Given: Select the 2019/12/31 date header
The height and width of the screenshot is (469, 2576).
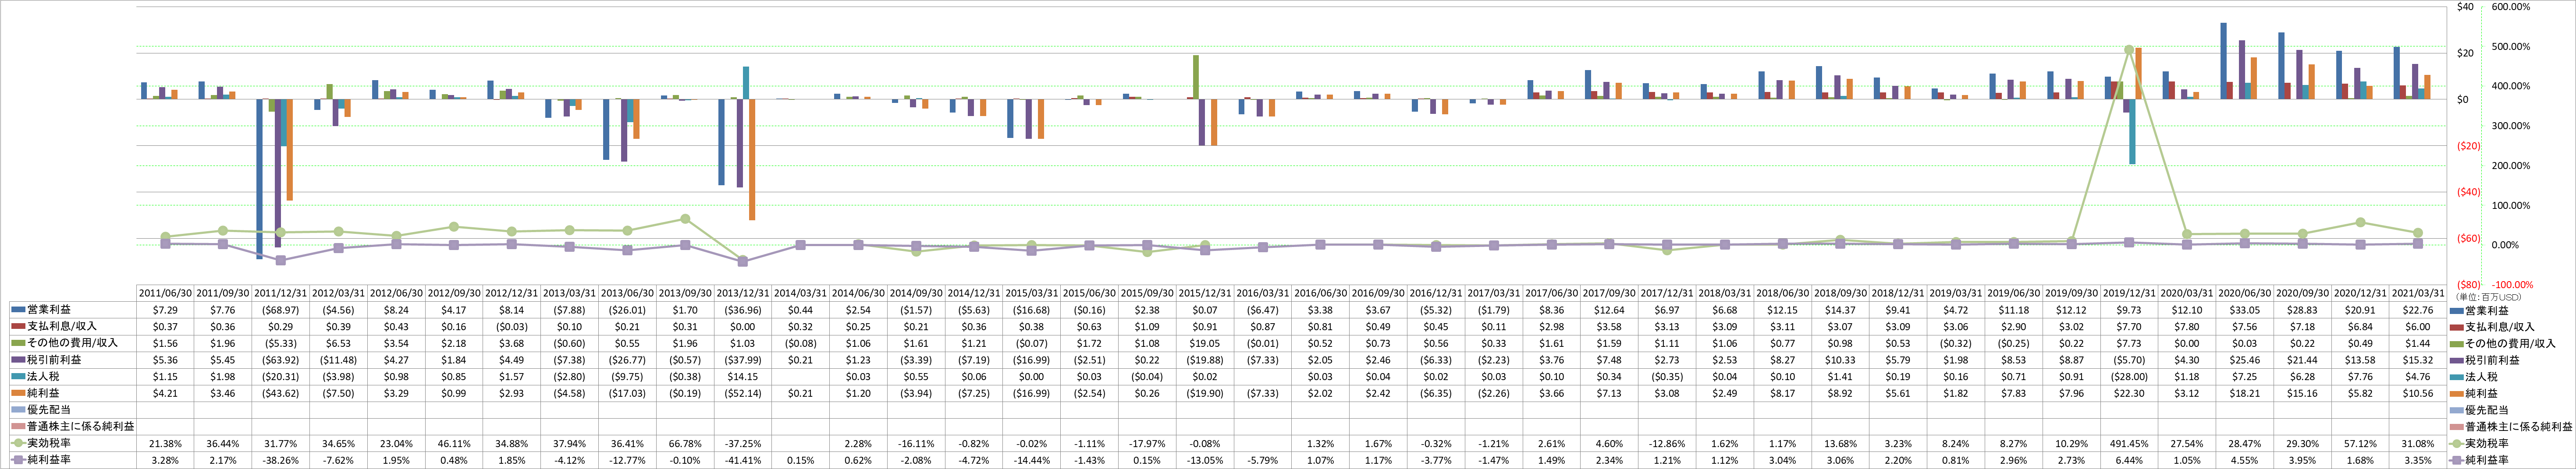Looking at the screenshot, I should [x=2129, y=294].
